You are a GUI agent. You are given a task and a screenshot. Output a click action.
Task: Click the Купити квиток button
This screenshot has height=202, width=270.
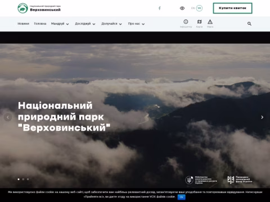(x=232, y=8)
